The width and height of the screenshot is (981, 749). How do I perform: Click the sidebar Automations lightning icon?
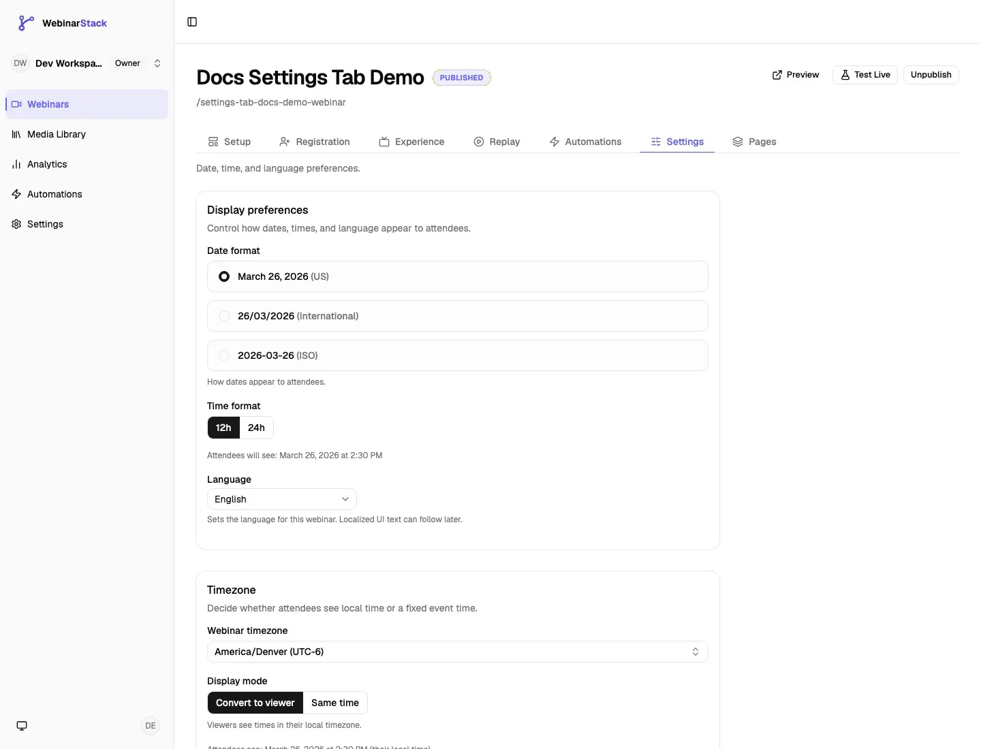click(x=16, y=194)
